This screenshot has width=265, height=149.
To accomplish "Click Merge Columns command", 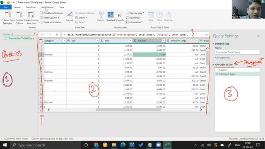I will (84, 13).
